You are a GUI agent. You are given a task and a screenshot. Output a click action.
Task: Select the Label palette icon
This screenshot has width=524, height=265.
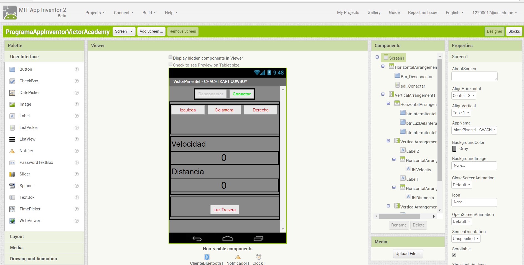point(12,116)
